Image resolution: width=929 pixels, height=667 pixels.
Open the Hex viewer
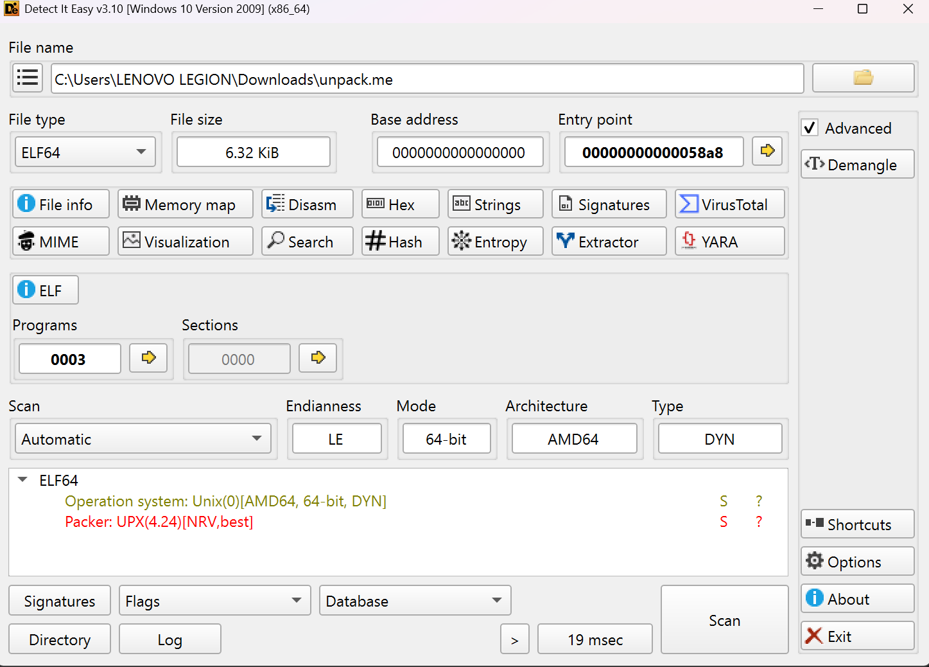pyautogui.click(x=400, y=204)
